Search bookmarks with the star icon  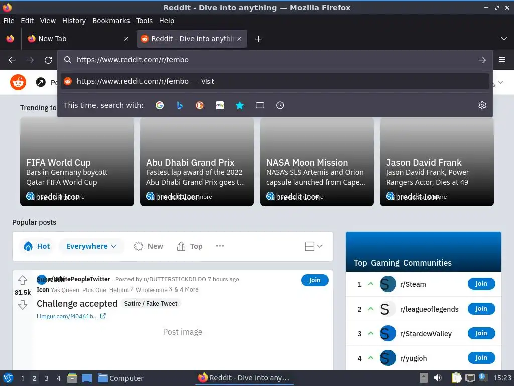[240, 105]
